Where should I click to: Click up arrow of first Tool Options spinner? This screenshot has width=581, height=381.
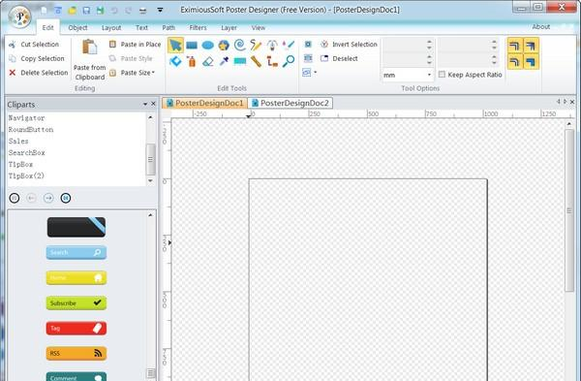pyautogui.click(x=429, y=42)
